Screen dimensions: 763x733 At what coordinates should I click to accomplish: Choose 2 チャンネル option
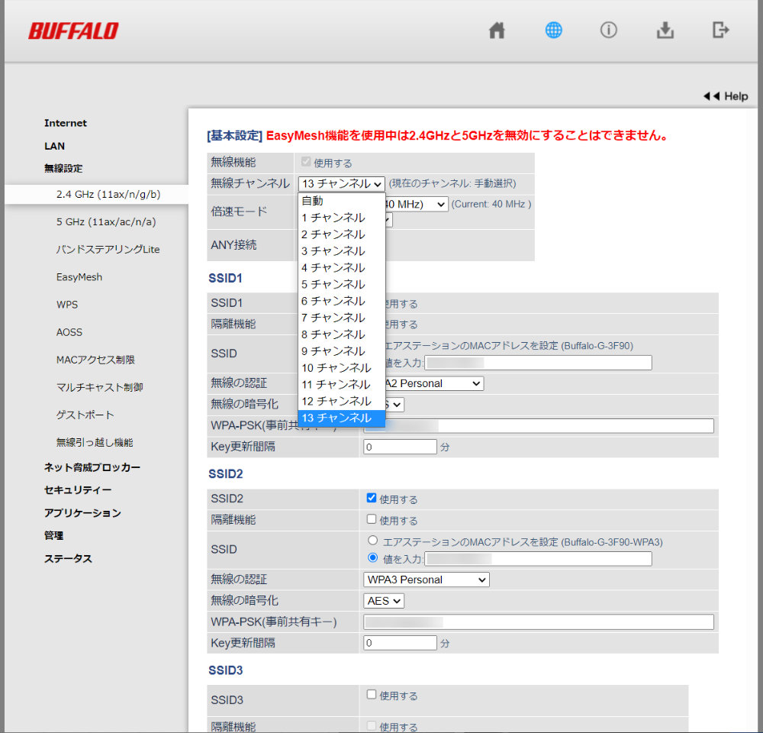pyautogui.click(x=341, y=234)
